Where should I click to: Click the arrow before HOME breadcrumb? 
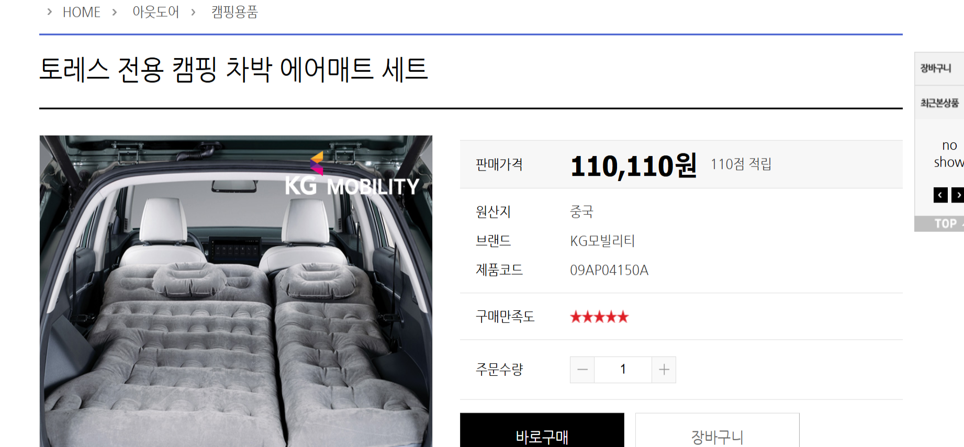(50, 12)
